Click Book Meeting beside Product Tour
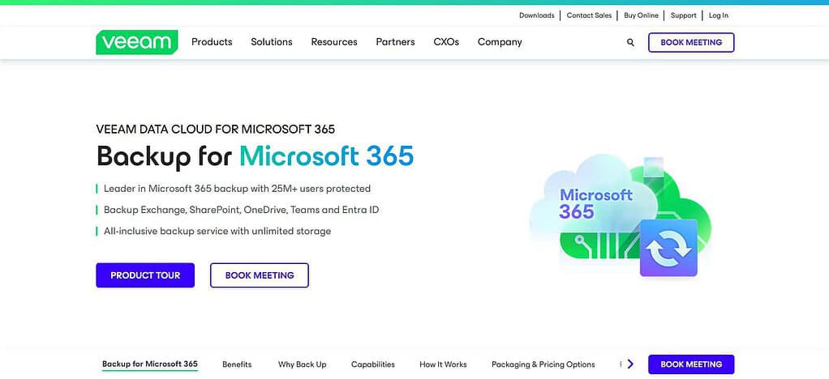 (260, 275)
